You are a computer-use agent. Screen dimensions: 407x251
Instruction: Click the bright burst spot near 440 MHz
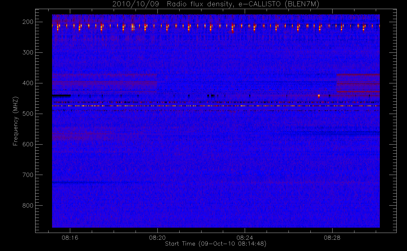coord(319,96)
